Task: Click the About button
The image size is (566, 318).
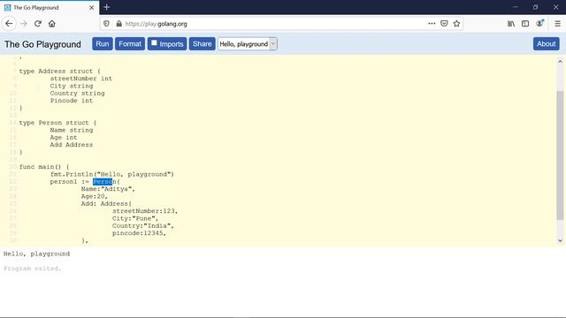Action: click(547, 44)
